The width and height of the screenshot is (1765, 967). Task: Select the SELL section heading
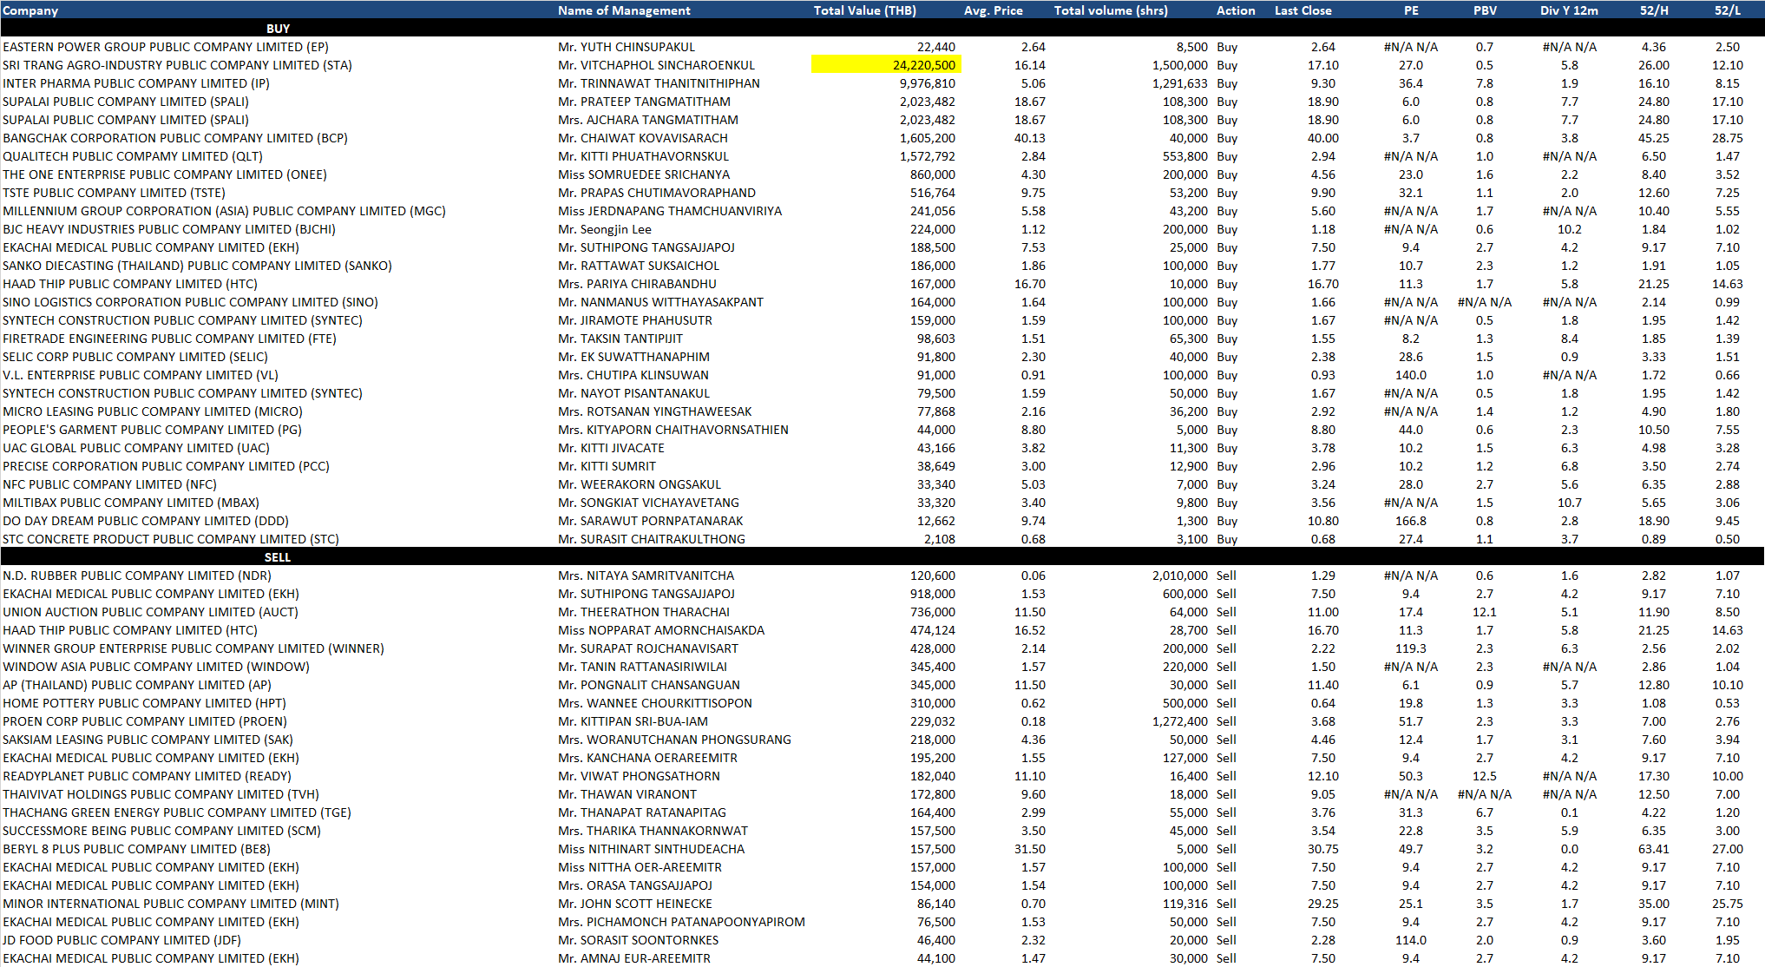tap(278, 557)
